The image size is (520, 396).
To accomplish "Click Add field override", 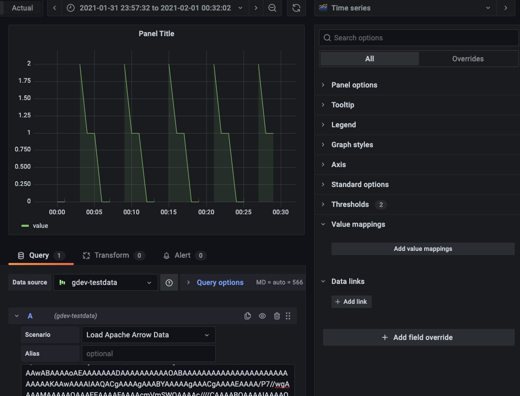I will pos(418,337).
